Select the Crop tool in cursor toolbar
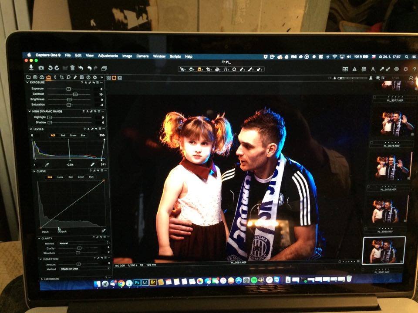This screenshot has height=313, width=418. (209, 70)
